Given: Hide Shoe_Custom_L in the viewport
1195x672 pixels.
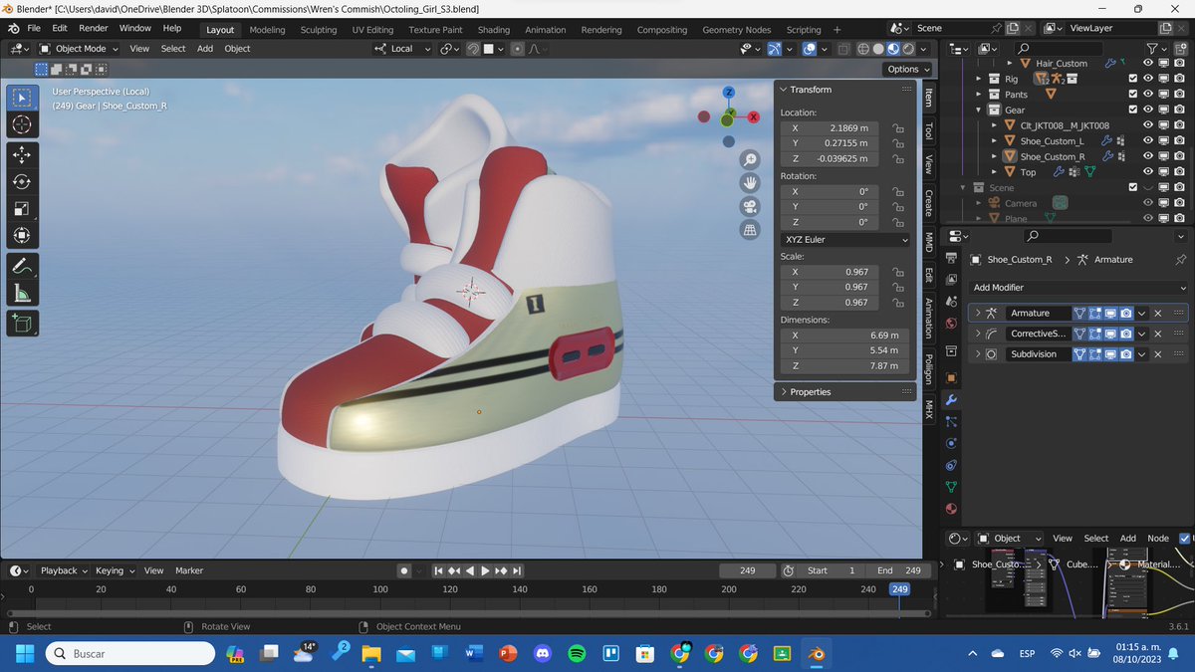Looking at the screenshot, I should click(1148, 141).
